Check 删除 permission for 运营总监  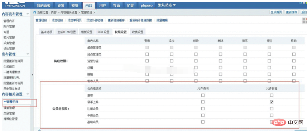[220, 61]
